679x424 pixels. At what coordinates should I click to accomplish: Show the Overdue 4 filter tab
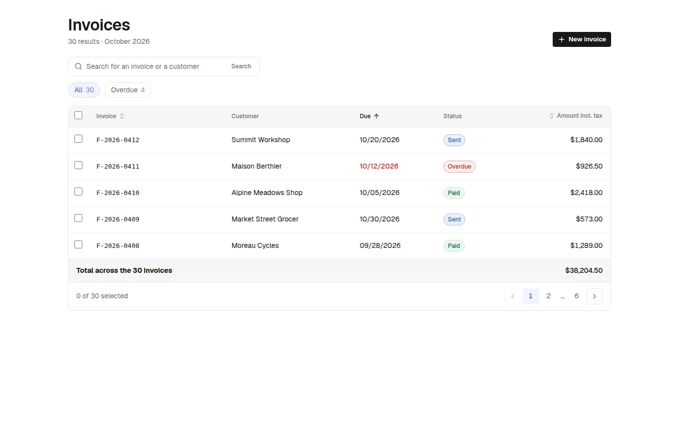pos(128,90)
